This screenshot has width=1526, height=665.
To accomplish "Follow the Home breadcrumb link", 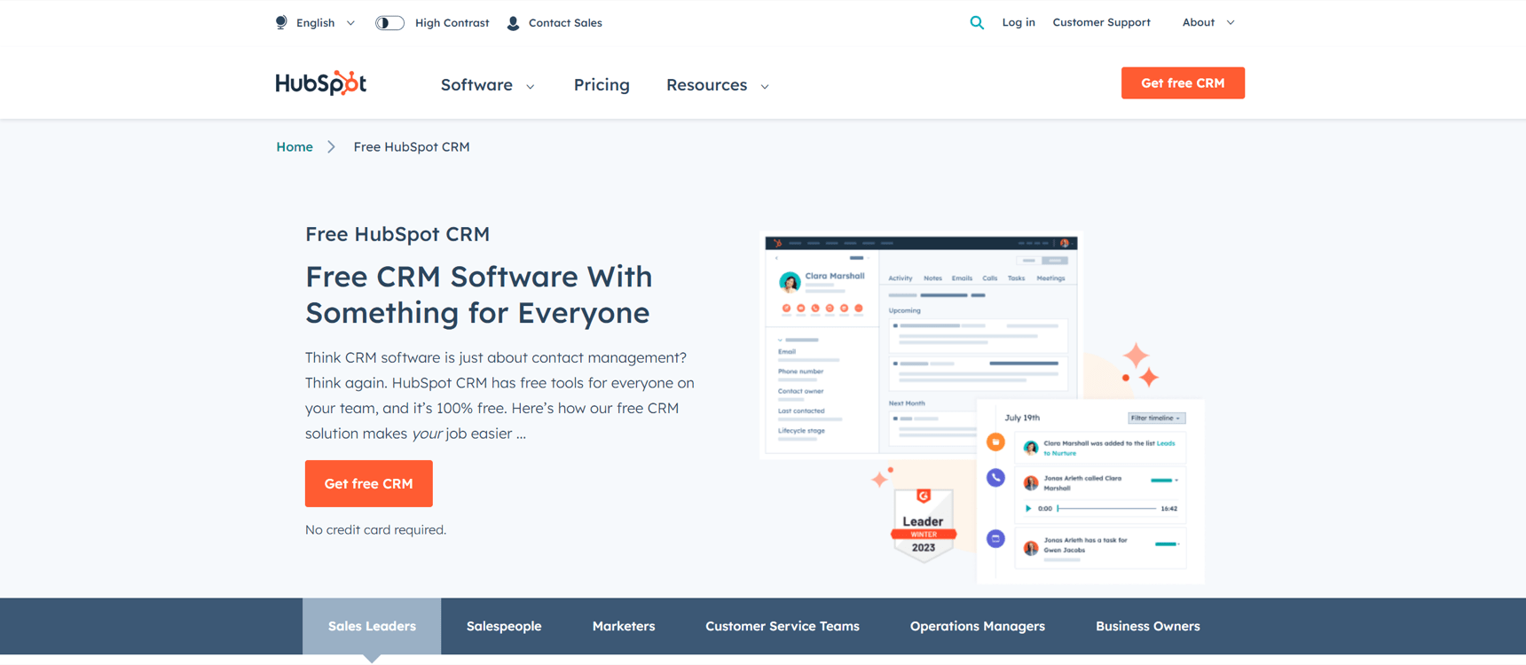I will click(x=295, y=147).
